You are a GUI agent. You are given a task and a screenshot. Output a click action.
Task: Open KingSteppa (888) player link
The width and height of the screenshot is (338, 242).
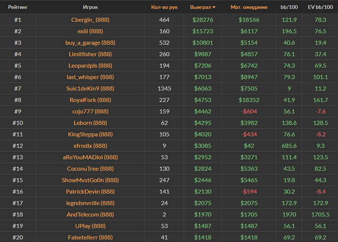click(x=90, y=134)
